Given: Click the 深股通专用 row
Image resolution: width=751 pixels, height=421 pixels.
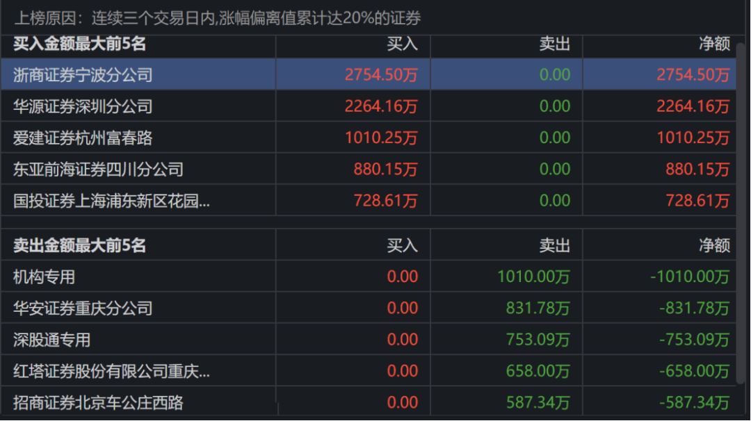Looking at the screenshot, I should pos(369,340).
